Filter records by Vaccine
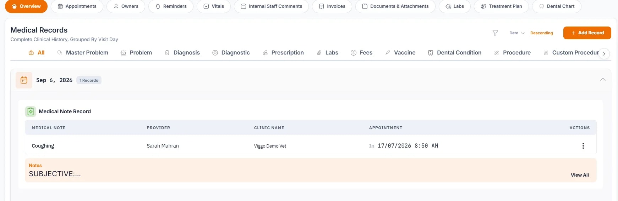This screenshot has width=618, height=201. 400,53
